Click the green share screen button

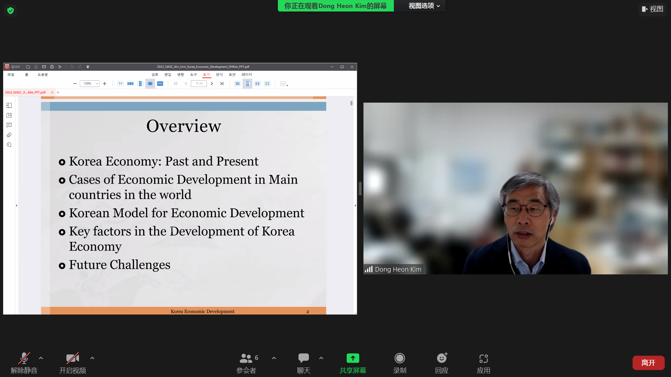click(353, 358)
